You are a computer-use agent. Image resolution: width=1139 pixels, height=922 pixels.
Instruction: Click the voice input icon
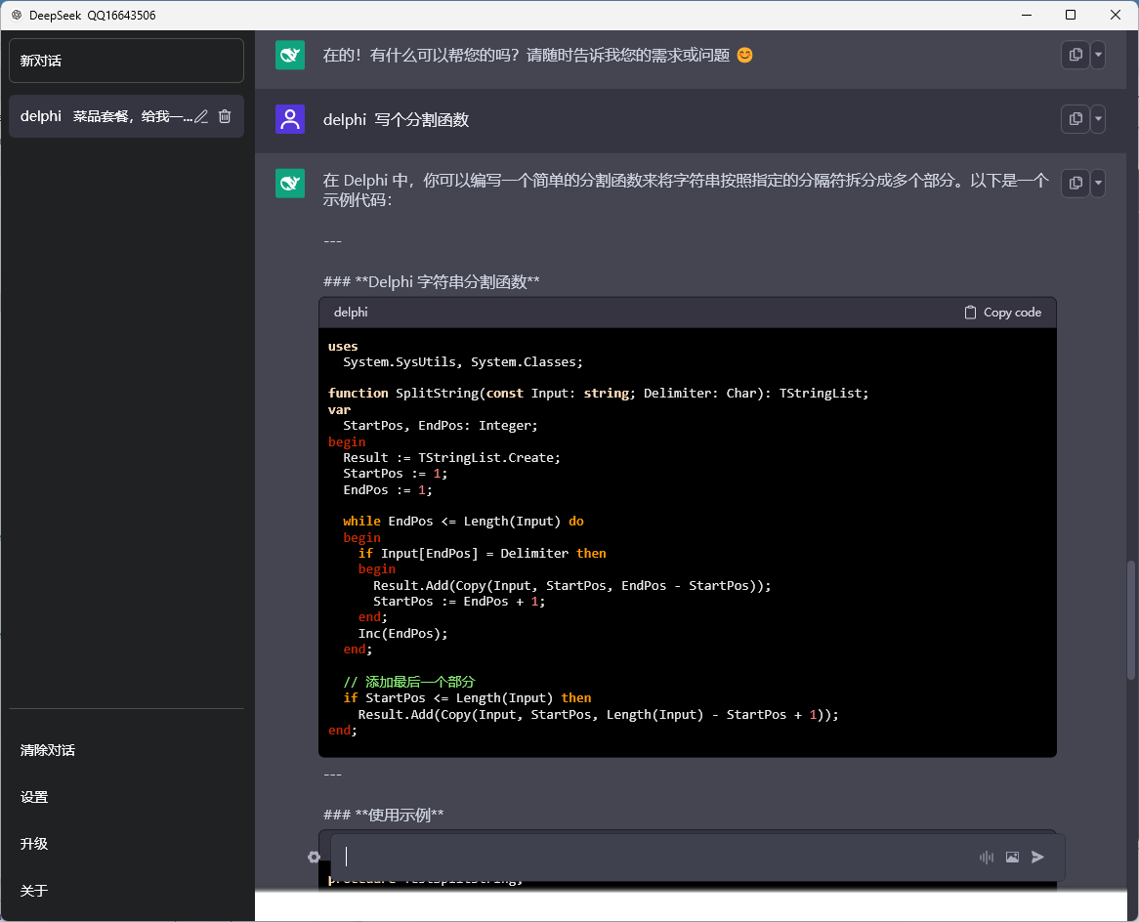pyautogui.click(x=987, y=857)
